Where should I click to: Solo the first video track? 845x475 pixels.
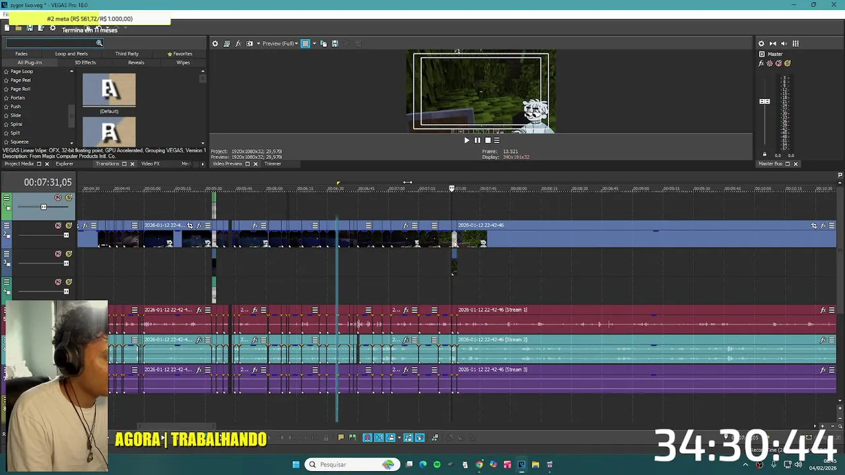(68, 198)
